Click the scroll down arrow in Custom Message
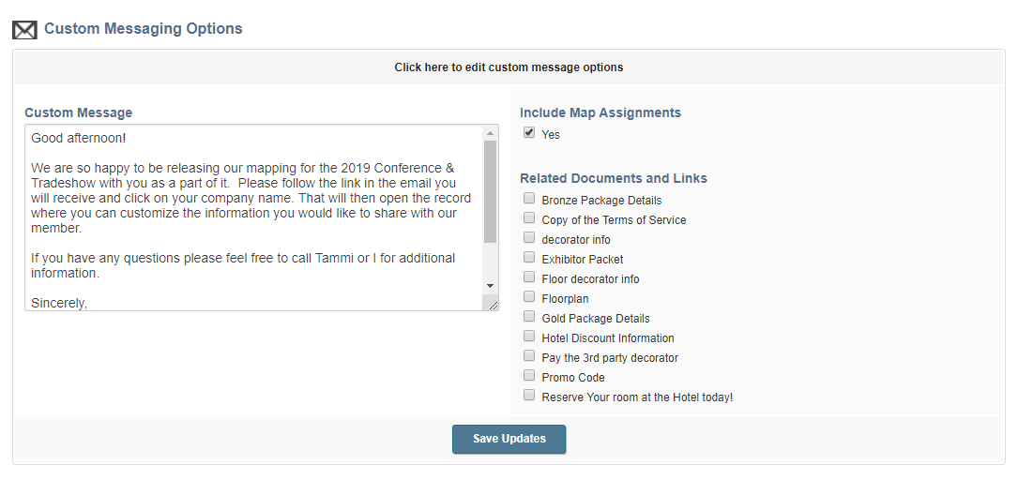 pyautogui.click(x=490, y=286)
